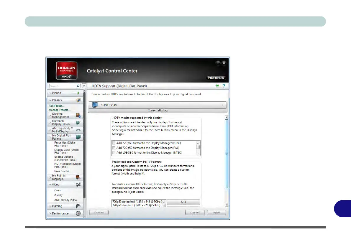Screen dimensions: 351x247
Task: Click the My Digital Flat-Panels monitor icon
Action: coord(78,137)
